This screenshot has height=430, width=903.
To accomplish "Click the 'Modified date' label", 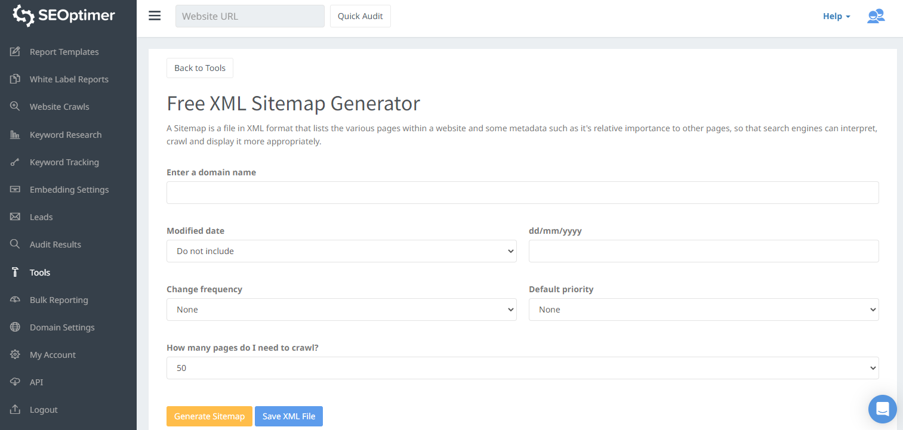I will (196, 231).
